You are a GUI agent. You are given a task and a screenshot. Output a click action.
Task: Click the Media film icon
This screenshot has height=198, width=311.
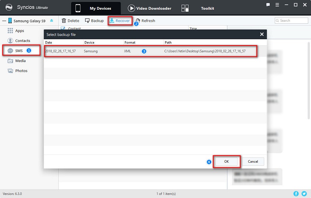click(10, 61)
